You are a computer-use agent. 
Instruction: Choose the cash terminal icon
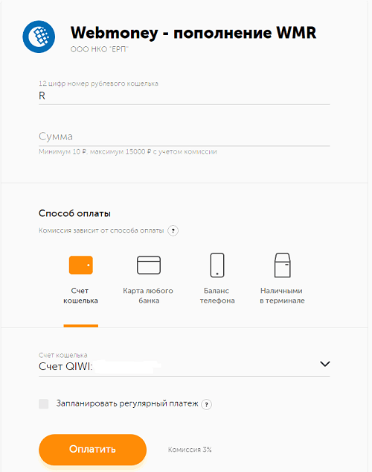pos(282,265)
